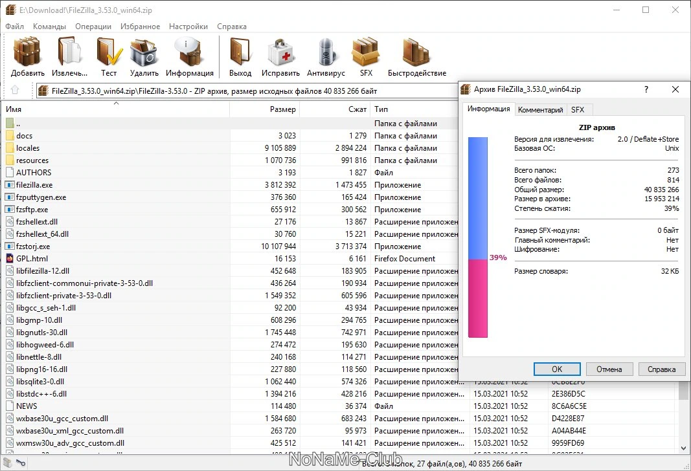Select the libgcc_s_seh-1.dll row
The image size is (691, 471).
click(x=229, y=308)
